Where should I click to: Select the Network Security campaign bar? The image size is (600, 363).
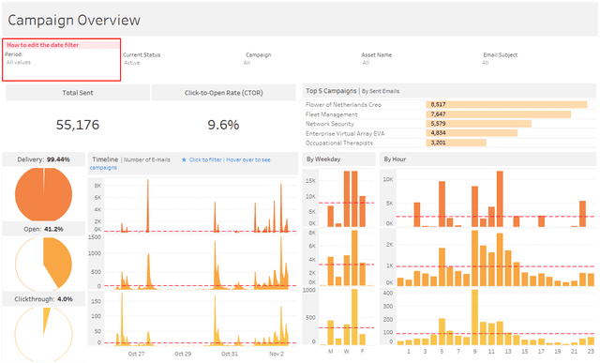click(x=478, y=124)
